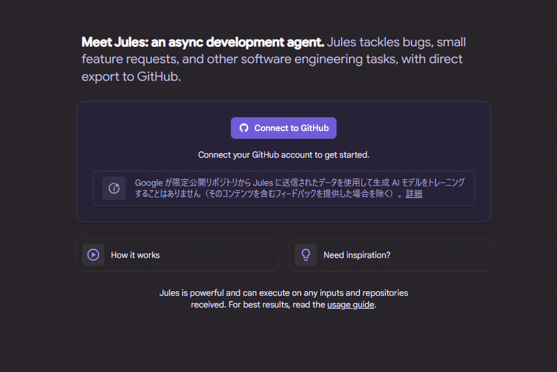Click the Japanese data training notice text
Screen dimensions: 557x372
299,188
